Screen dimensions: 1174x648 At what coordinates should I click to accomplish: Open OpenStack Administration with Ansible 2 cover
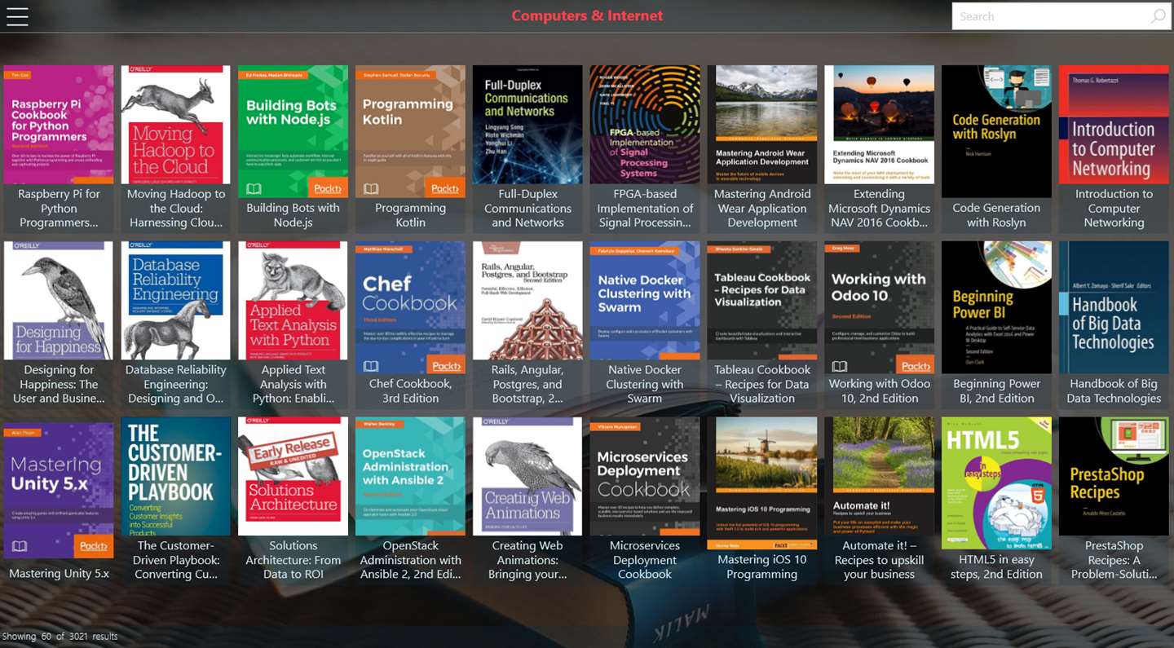411,477
